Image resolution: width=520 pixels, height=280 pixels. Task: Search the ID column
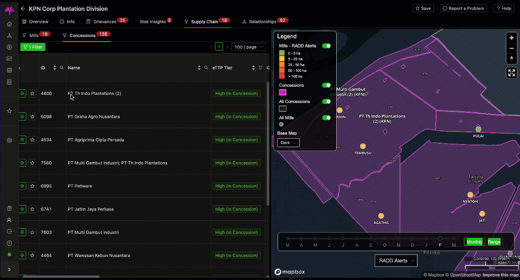[62, 68]
